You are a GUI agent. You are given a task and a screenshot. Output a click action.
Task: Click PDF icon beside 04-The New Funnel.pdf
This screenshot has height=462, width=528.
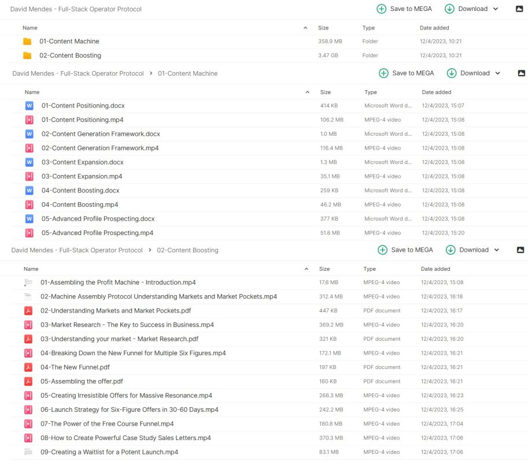pyautogui.click(x=28, y=367)
